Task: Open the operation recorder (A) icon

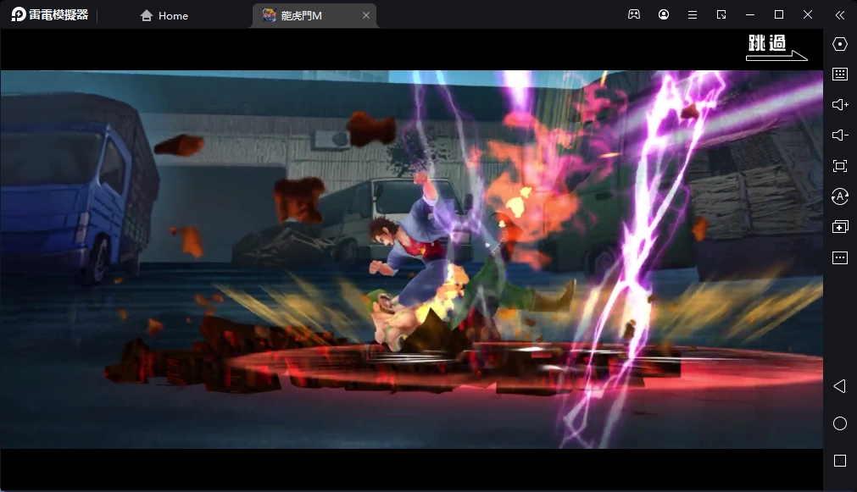Action: click(840, 196)
